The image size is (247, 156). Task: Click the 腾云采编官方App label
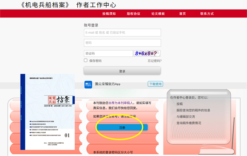click(x=108, y=84)
